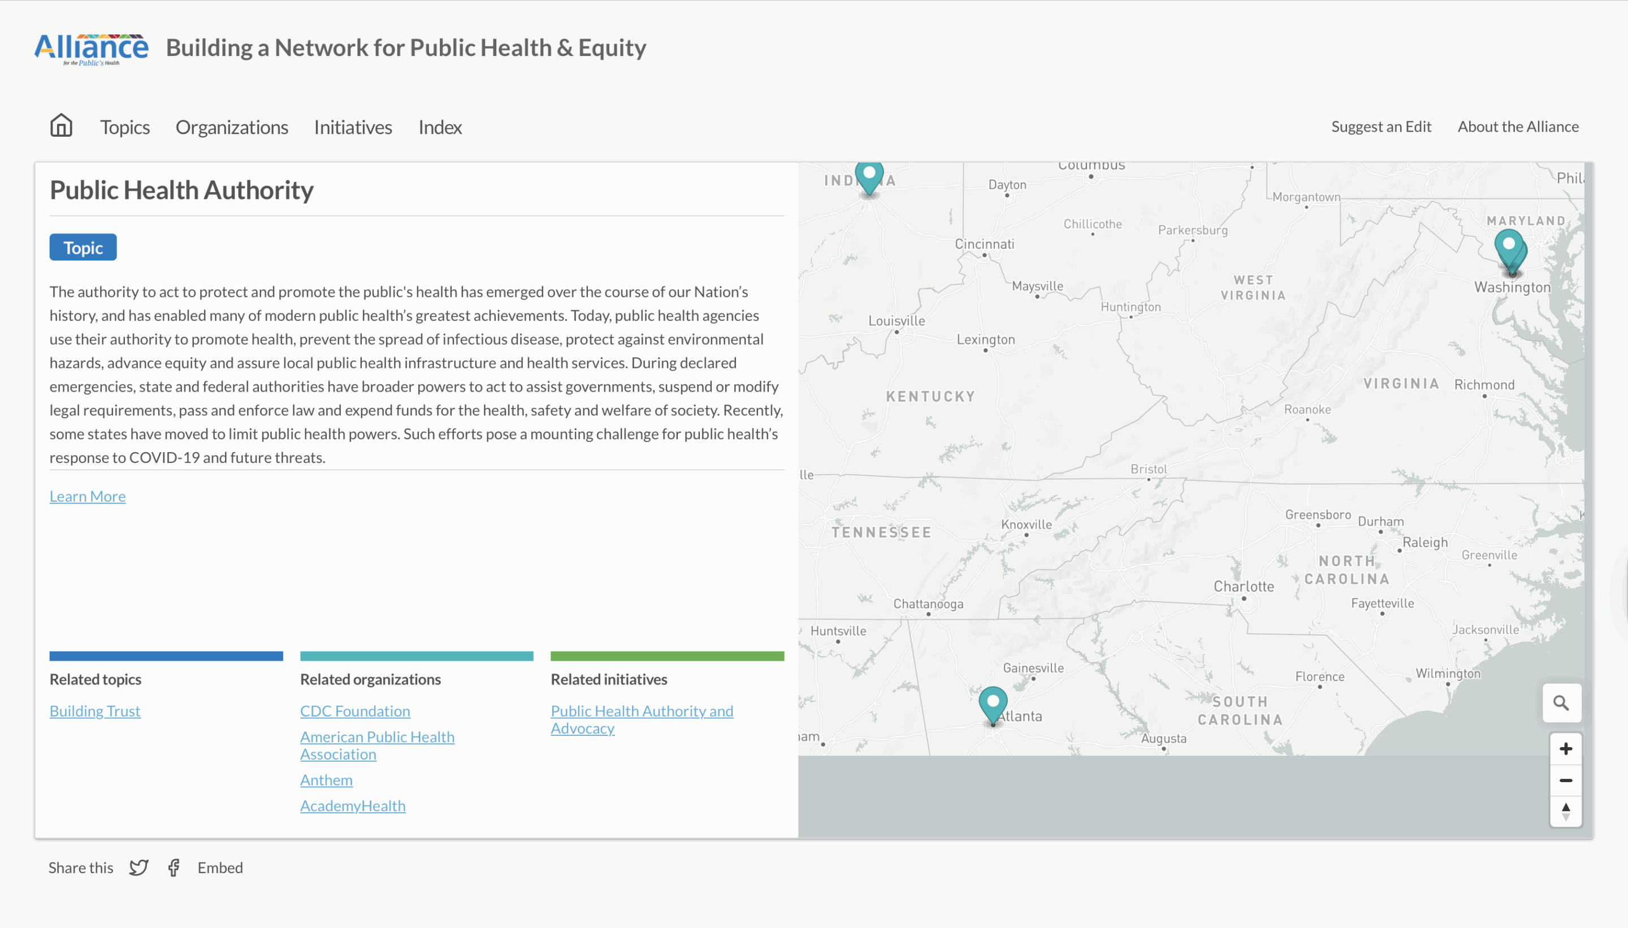This screenshot has width=1628, height=928.
Task: Open the Index page
Action: click(x=440, y=127)
